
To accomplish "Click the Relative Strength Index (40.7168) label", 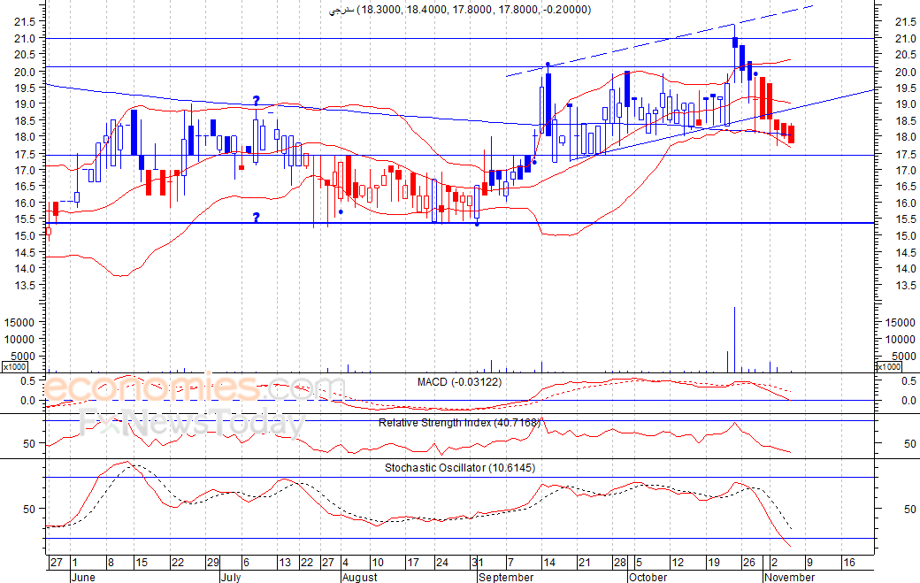I will tap(459, 422).
